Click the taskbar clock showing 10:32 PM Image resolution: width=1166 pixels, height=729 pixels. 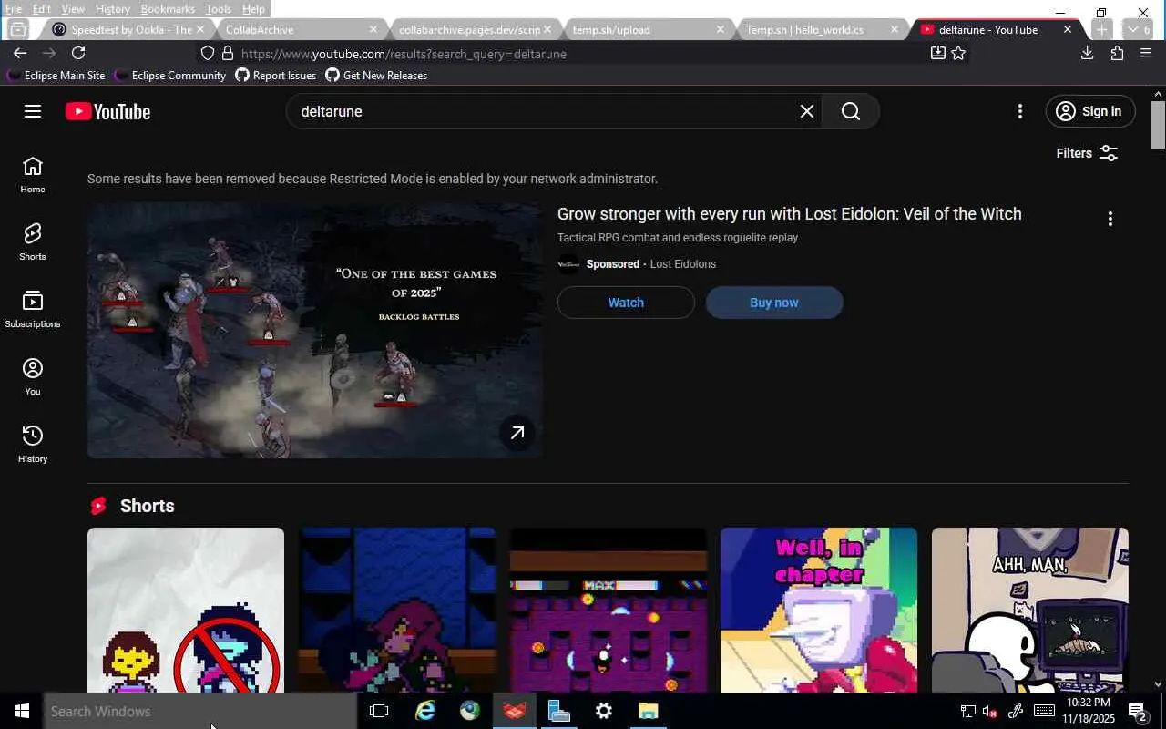1089,711
